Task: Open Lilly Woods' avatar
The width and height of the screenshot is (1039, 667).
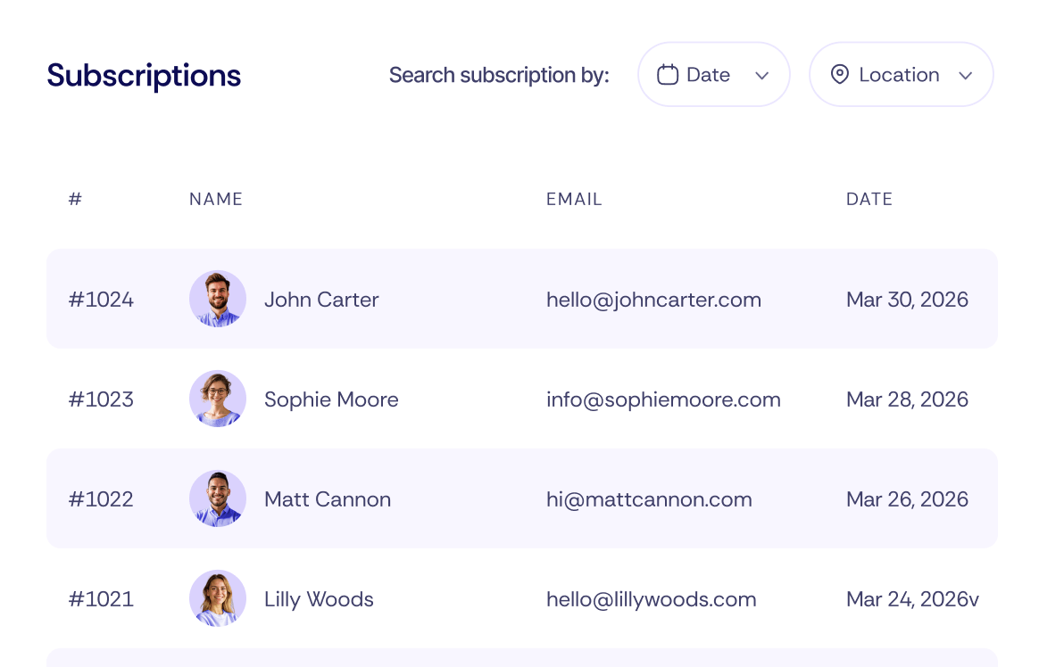Action: click(218, 599)
